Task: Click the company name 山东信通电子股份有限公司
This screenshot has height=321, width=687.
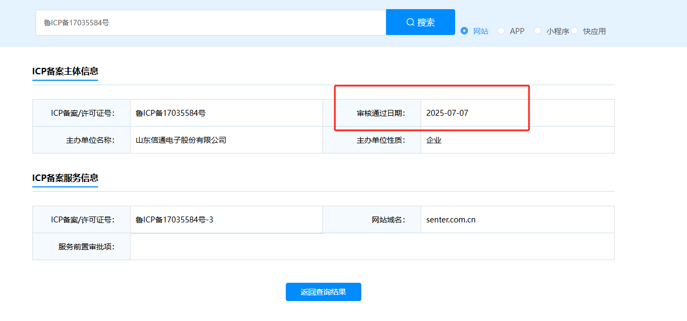Action: pyautogui.click(x=181, y=140)
